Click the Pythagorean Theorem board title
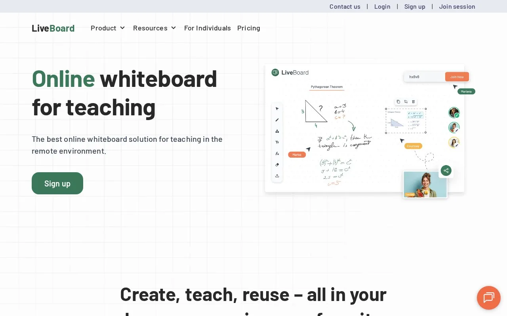This screenshot has height=316, width=507. tap(327, 87)
